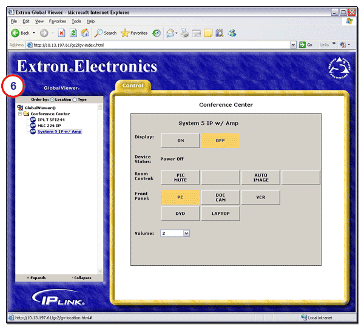
Task: Open the Search toolbar button
Action: tap(105, 33)
